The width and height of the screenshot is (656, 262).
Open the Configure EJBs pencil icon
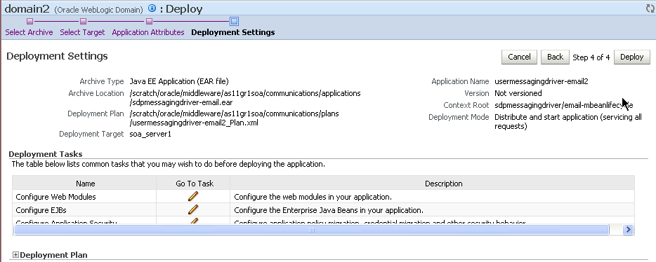(193, 209)
